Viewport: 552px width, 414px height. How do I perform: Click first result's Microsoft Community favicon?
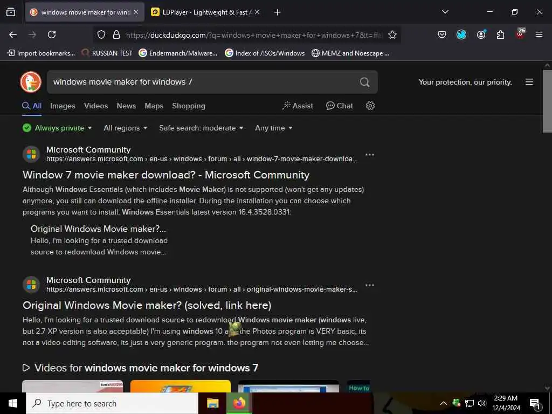coord(31,154)
